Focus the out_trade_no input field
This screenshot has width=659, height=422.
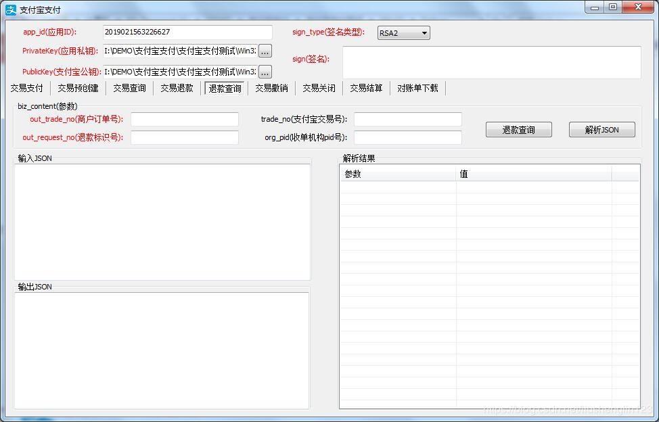(185, 119)
